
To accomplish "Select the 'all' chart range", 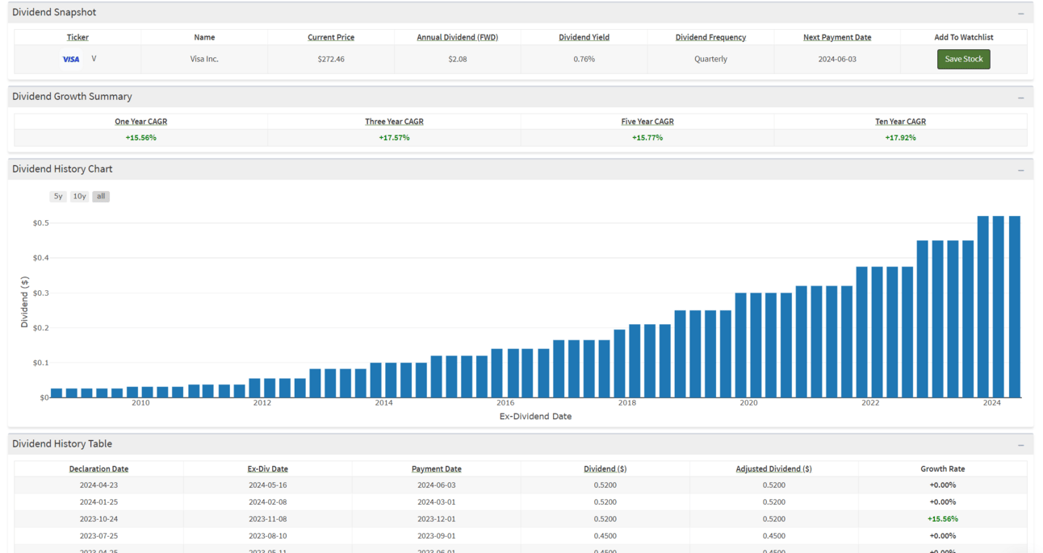I will click(x=101, y=196).
